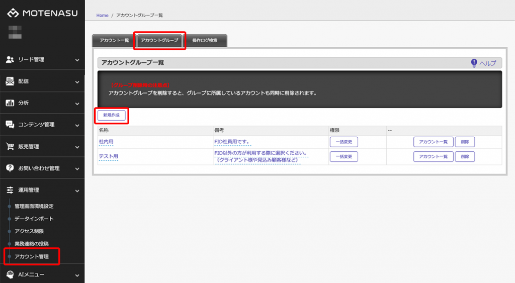
Task: Click the 販売管理 shopping cart icon
Action: 10,147
